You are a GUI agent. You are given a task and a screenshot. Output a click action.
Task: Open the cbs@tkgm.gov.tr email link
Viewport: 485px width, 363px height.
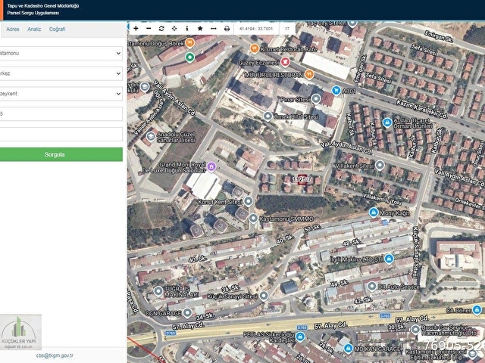[55, 355]
